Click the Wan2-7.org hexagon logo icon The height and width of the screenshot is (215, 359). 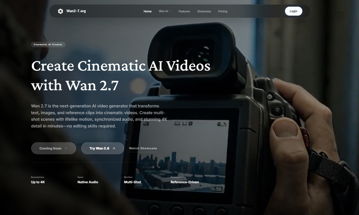coord(60,11)
